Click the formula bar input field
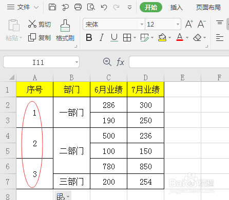 pos(179,62)
